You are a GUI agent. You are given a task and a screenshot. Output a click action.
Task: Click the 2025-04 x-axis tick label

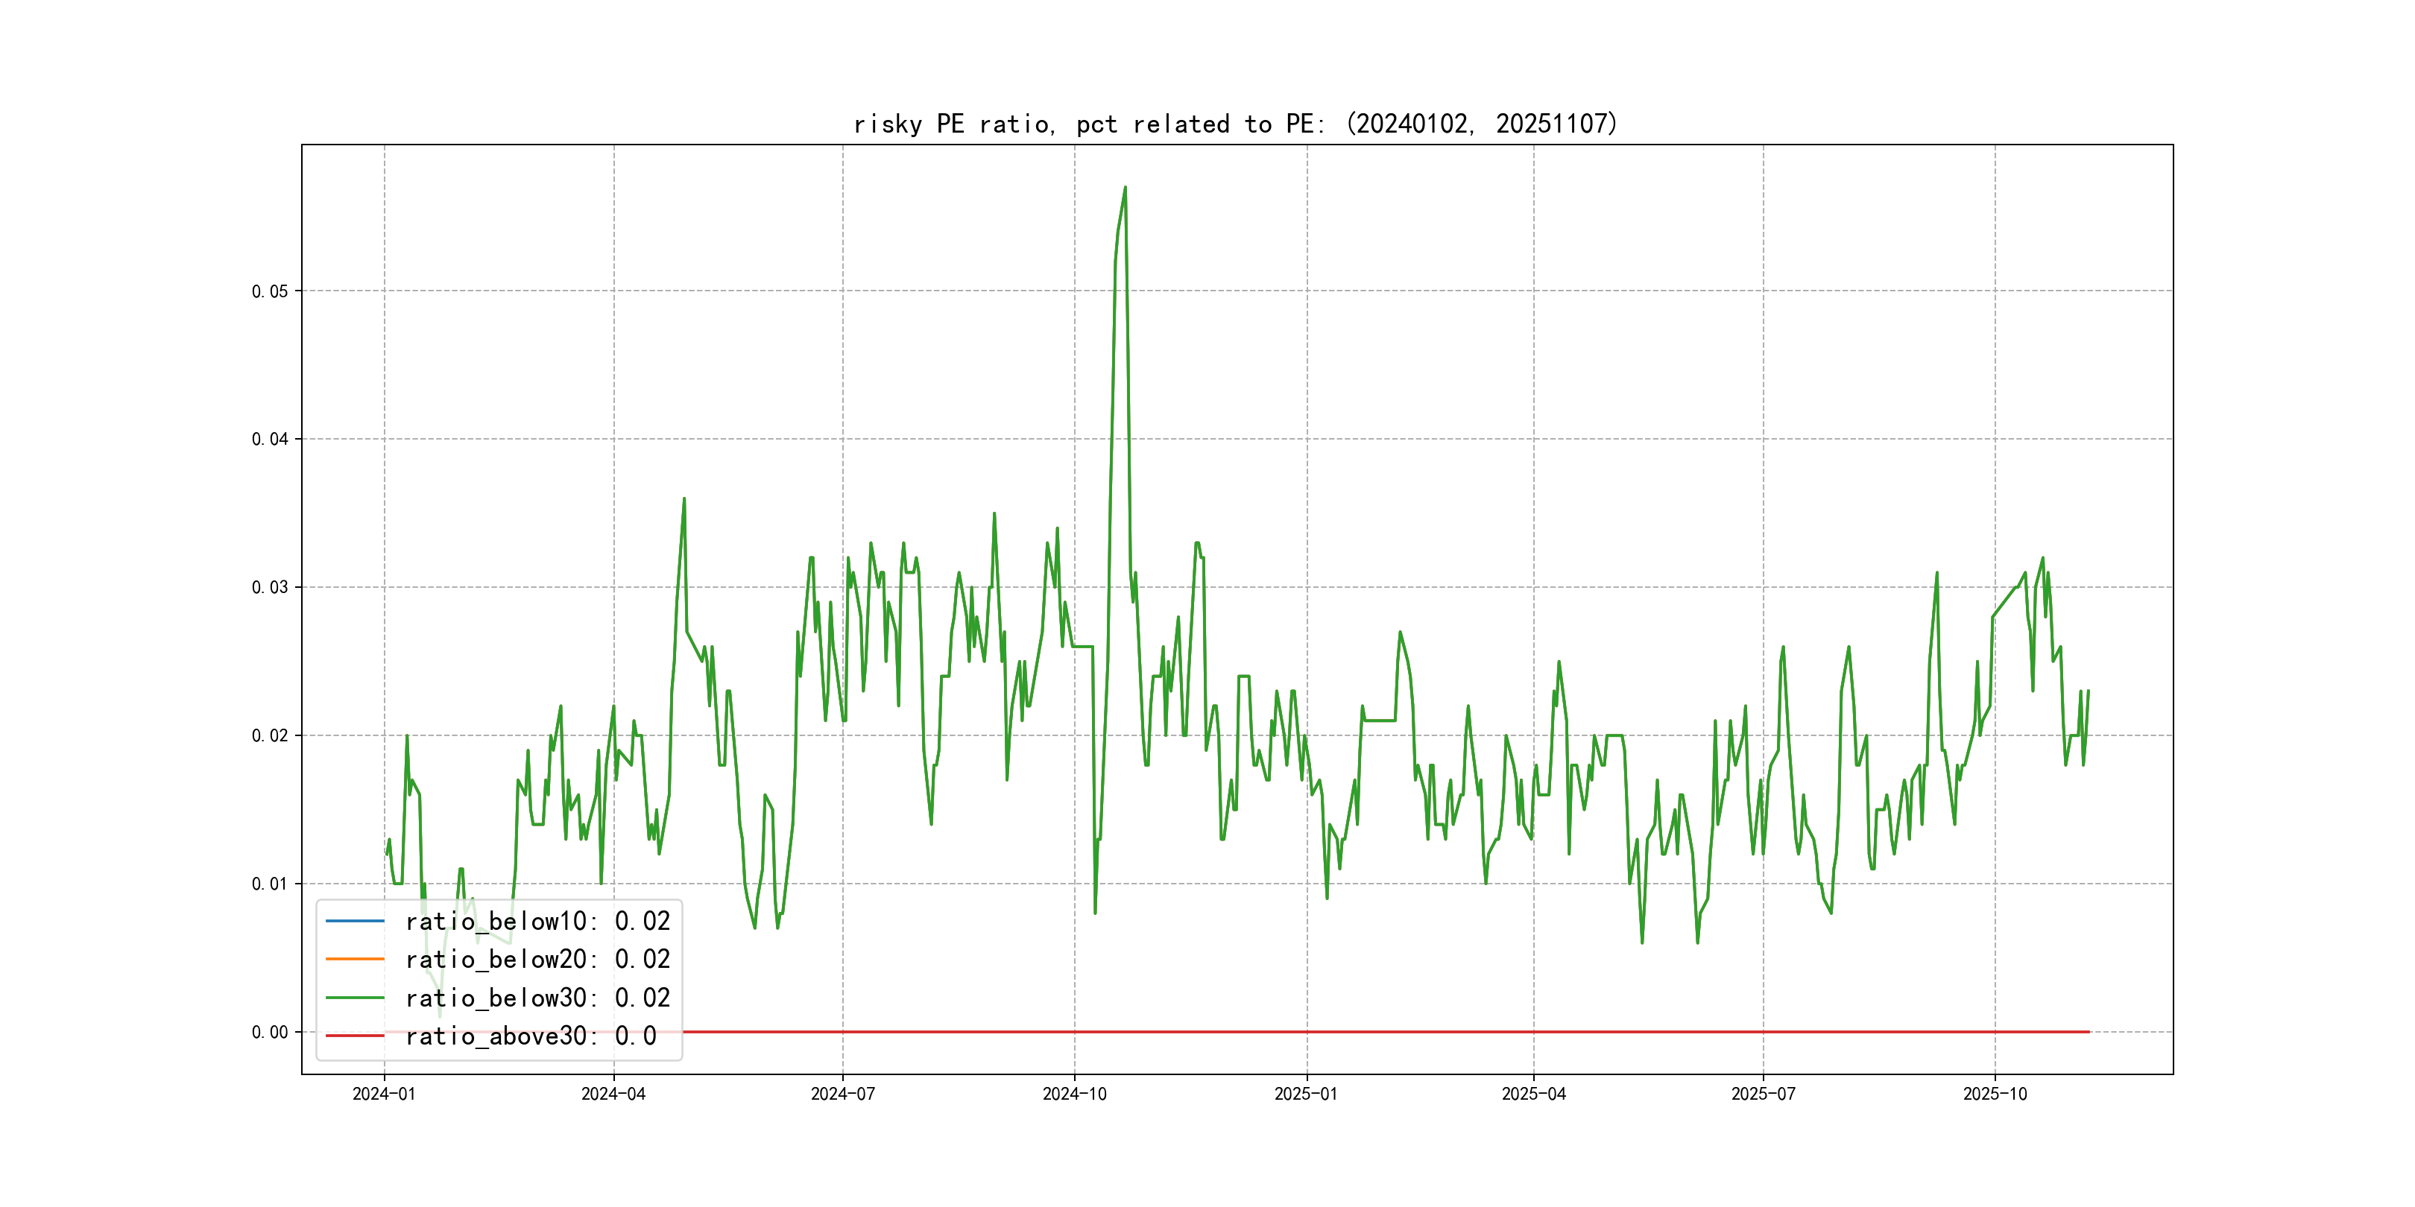pos(1534,1094)
